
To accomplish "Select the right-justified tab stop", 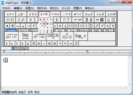I will click(20, 48).
